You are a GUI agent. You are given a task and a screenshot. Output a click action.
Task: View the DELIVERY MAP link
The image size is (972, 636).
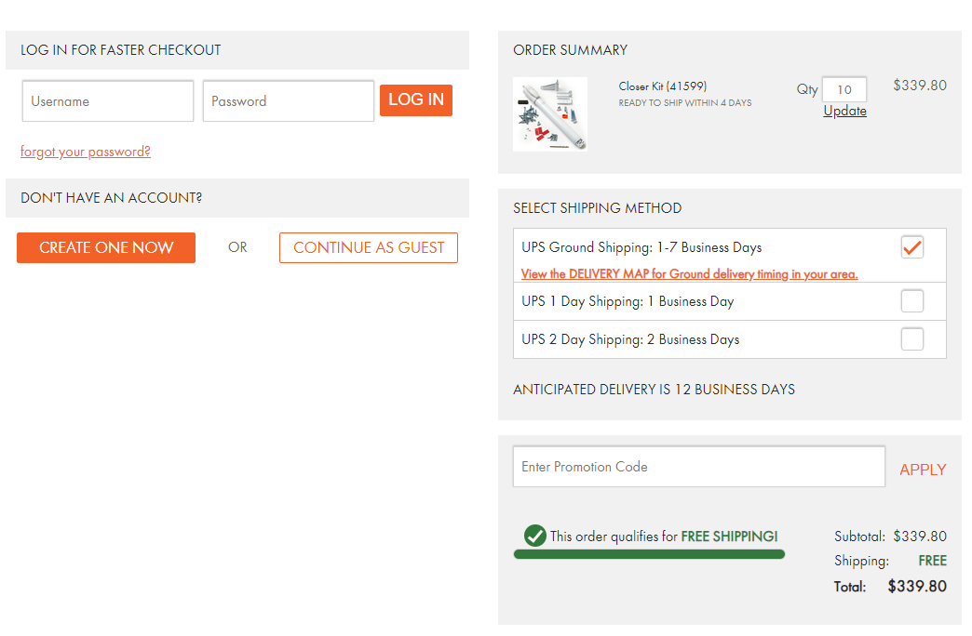click(689, 273)
